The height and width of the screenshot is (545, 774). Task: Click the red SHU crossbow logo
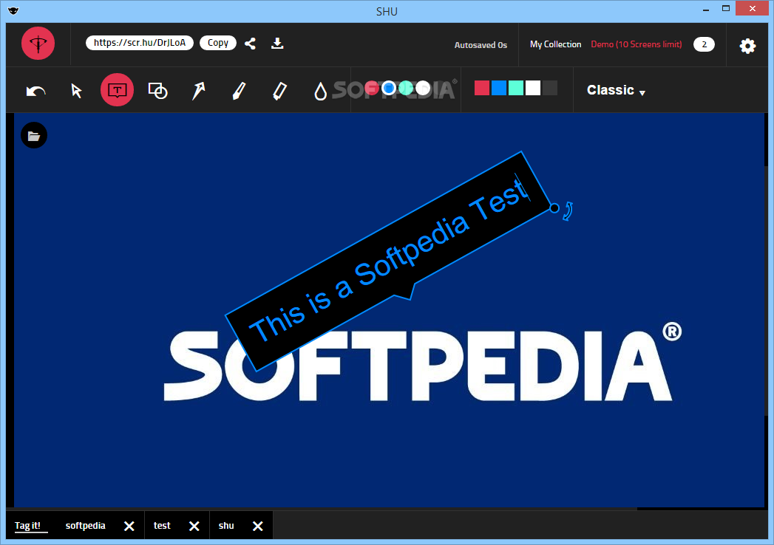[x=38, y=44]
